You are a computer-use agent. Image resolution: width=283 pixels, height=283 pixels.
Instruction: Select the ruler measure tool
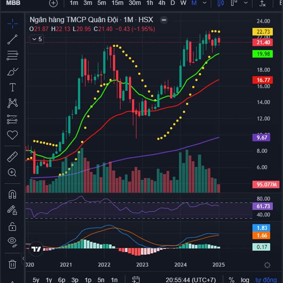[12, 157]
